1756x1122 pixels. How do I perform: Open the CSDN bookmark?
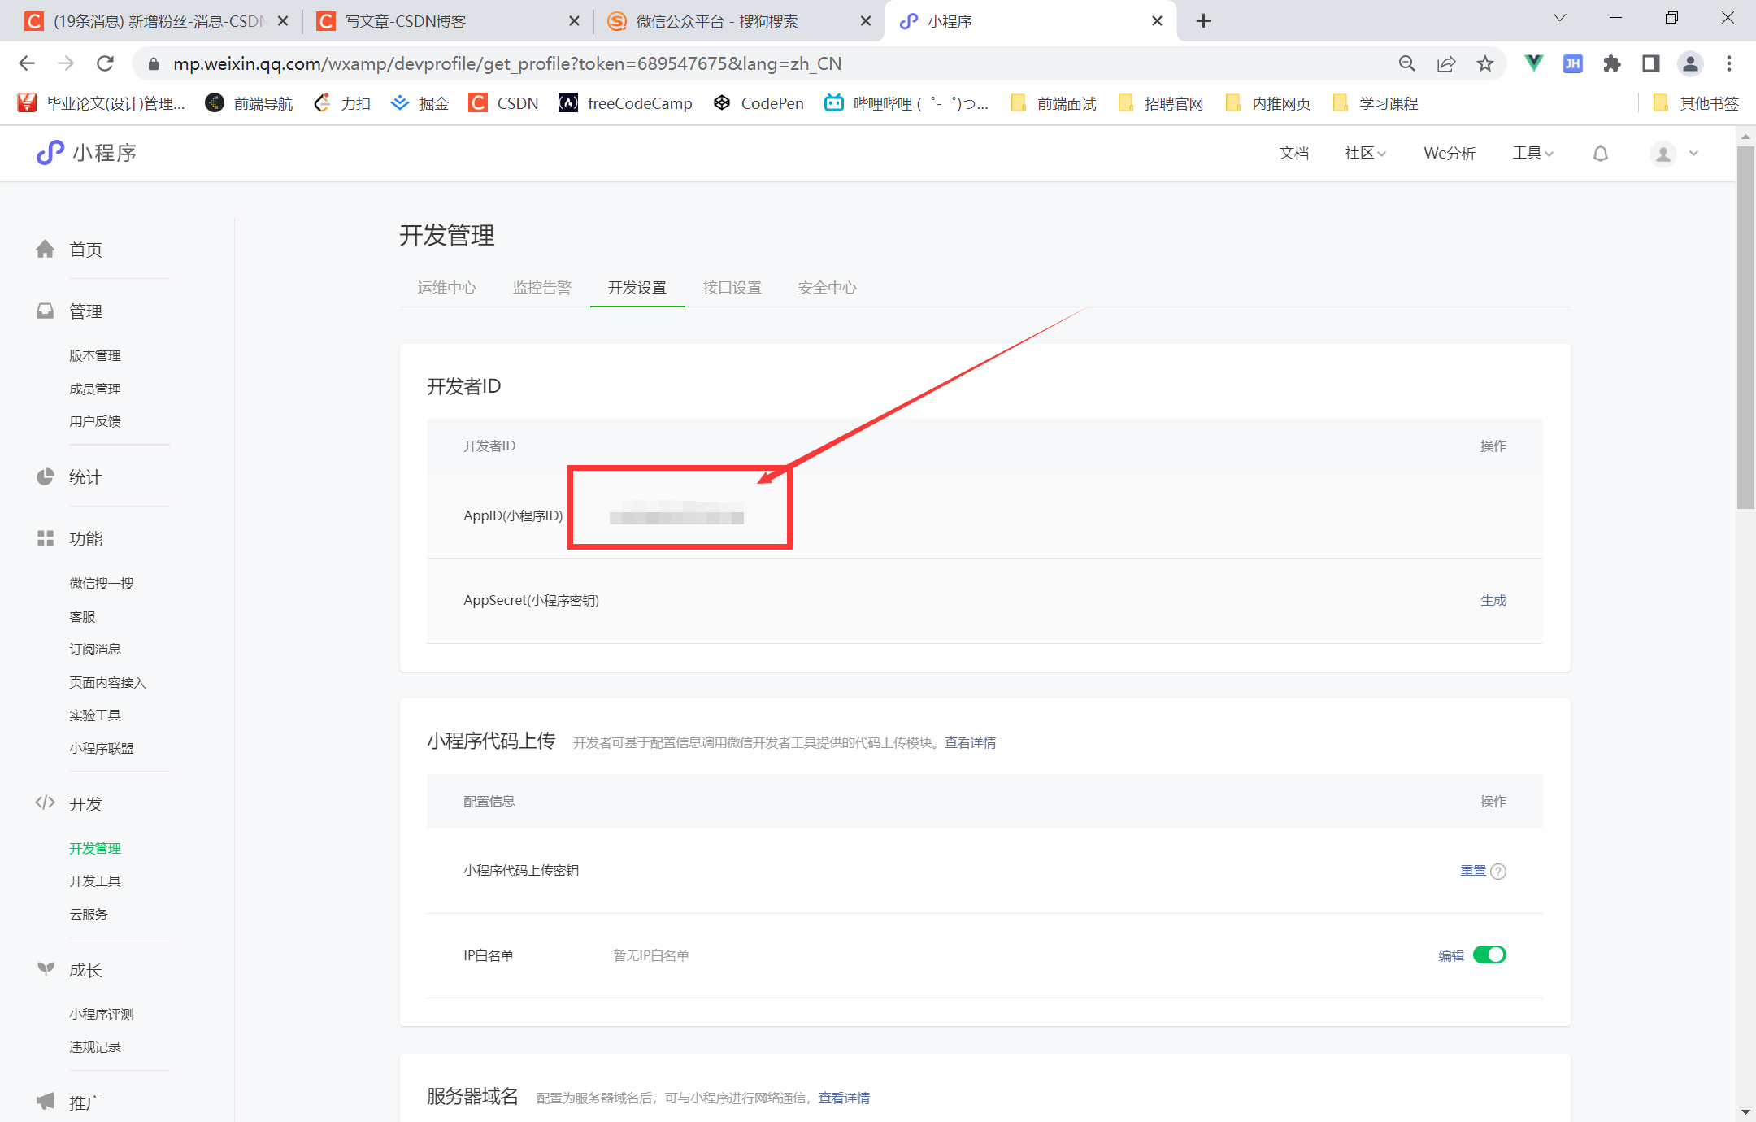coord(504,103)
